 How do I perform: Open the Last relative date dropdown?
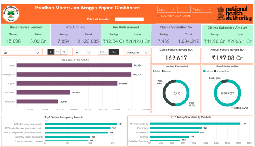coord(167,9)
